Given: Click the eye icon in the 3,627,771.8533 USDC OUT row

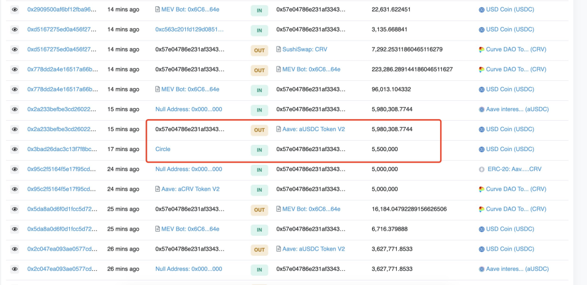Looking at the screenshot, I should 14,249.
